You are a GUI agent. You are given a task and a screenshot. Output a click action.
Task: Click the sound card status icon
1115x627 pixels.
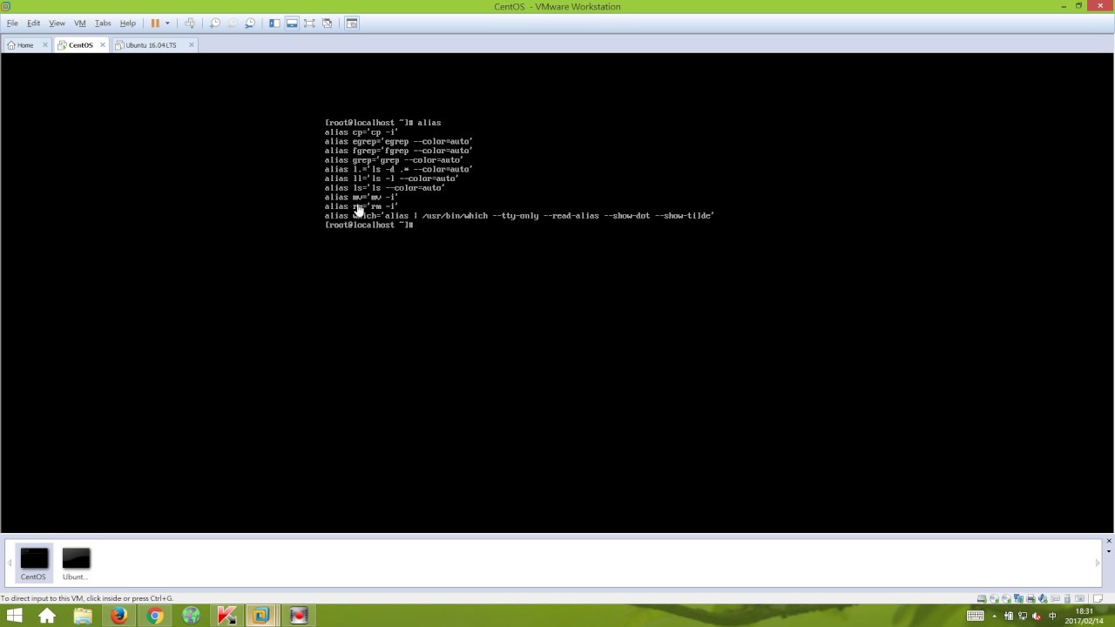pyautogui.click(x=1043, y=598)
